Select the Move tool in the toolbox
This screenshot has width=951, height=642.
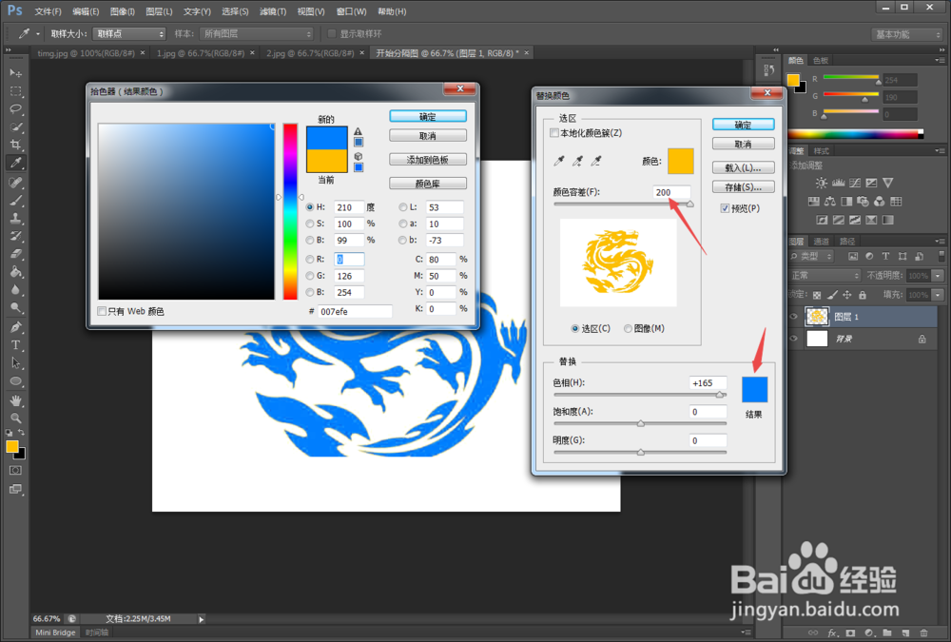click(16, 73)
